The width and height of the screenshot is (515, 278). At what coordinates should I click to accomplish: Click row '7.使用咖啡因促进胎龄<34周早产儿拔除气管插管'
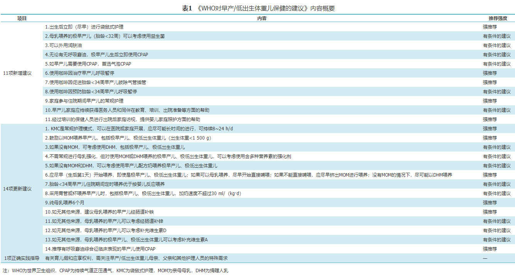point(96,83)
